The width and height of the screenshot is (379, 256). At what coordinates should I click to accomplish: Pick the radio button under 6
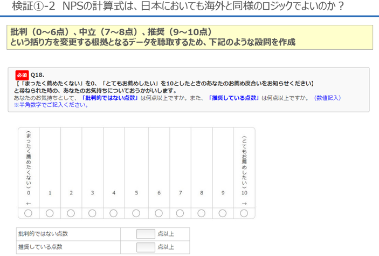[159, 213]
